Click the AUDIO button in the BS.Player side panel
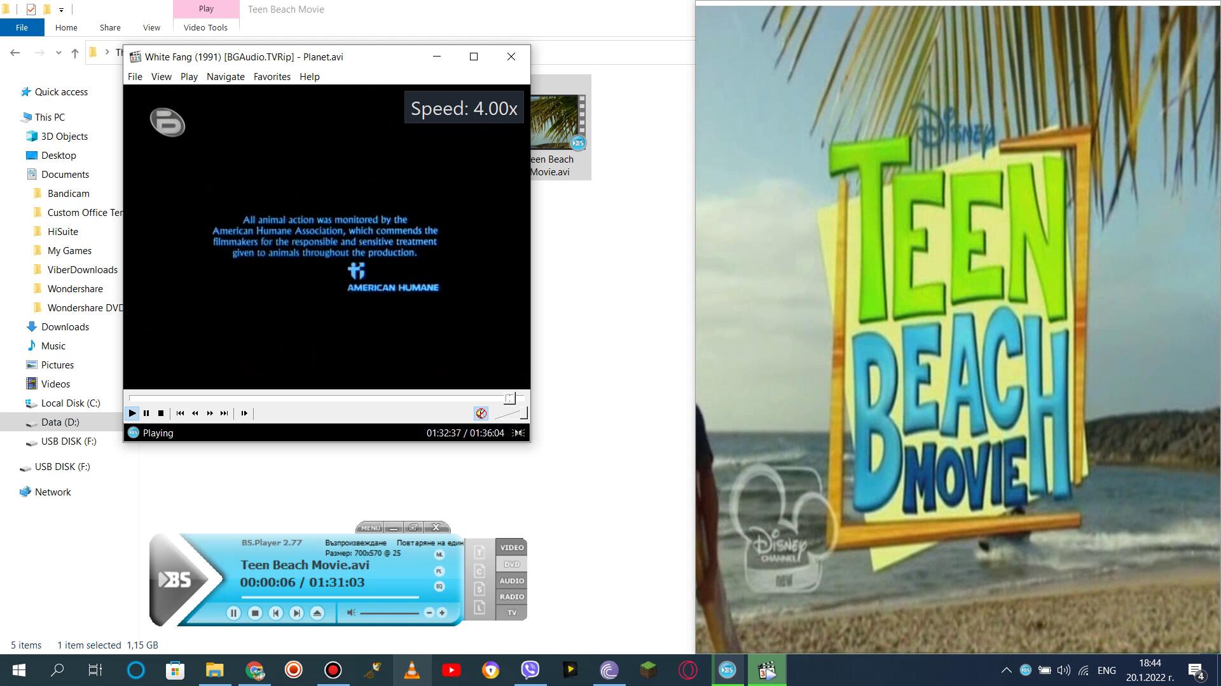Image resolution: width=1221 pixels, height=686 pixels. (512, 581)
